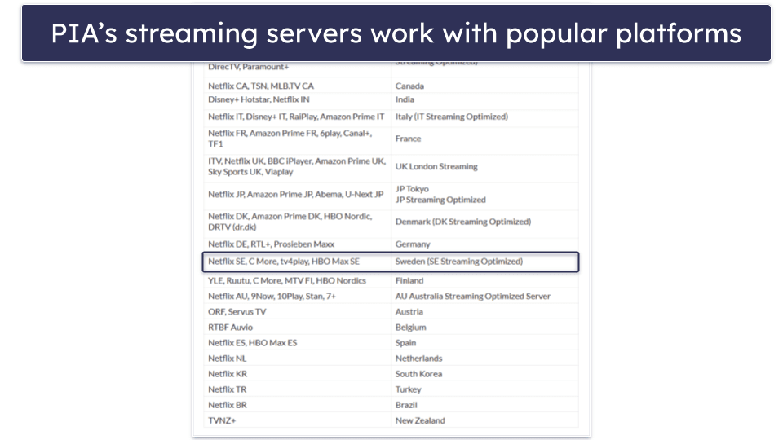Select the 'Finland' server cell
Screen dimensions: 783x440
(x=484, y=281)
